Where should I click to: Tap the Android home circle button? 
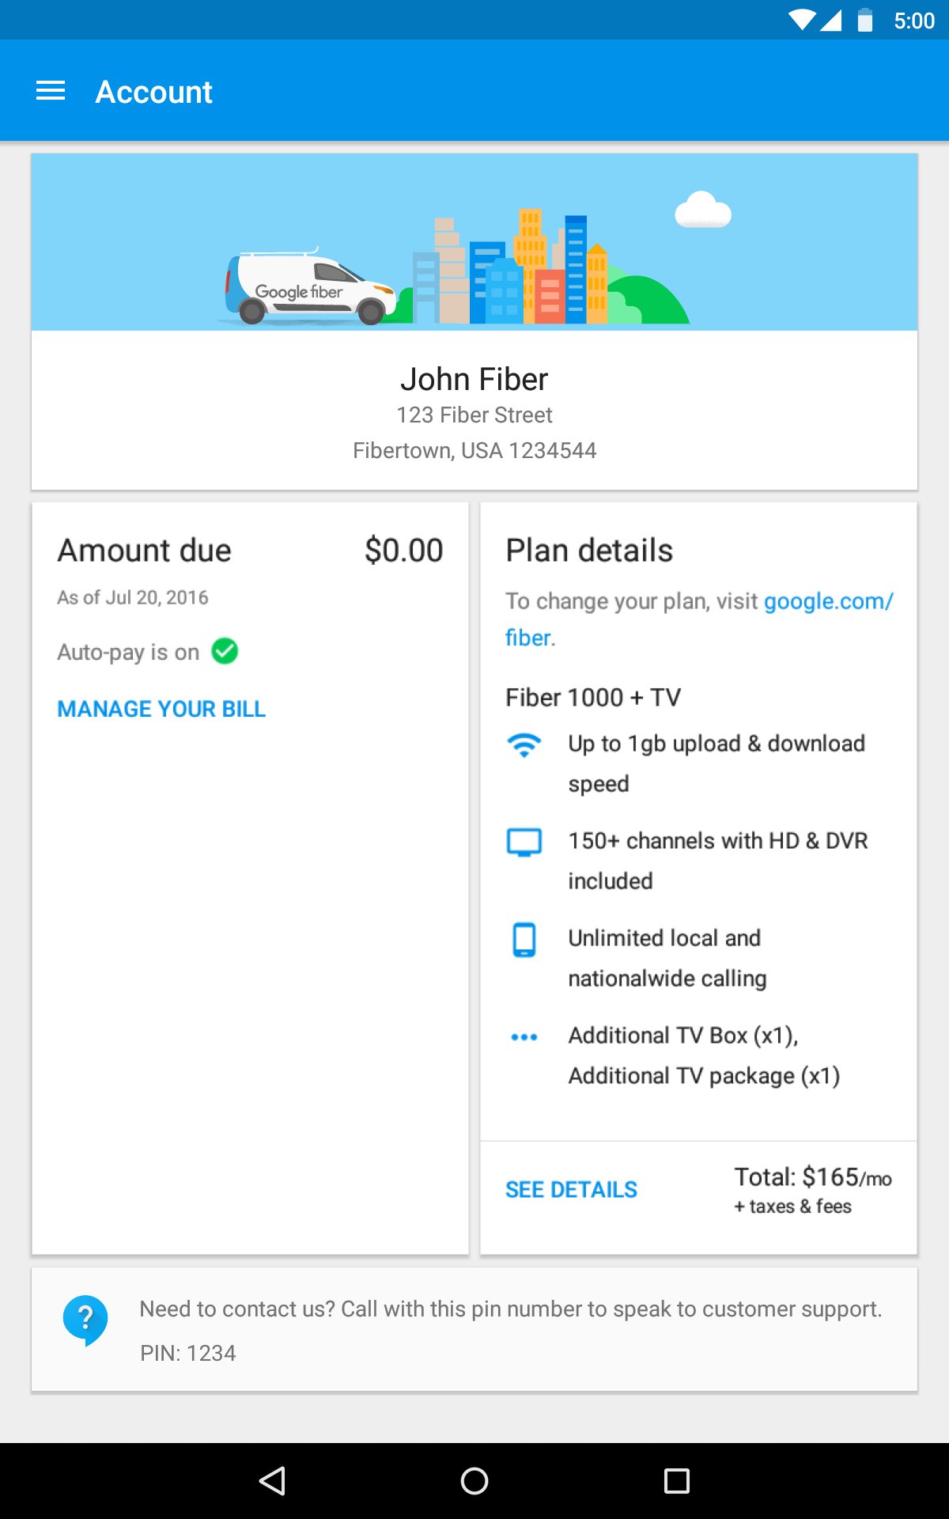pyautogui.click(x=475, y=1480)
